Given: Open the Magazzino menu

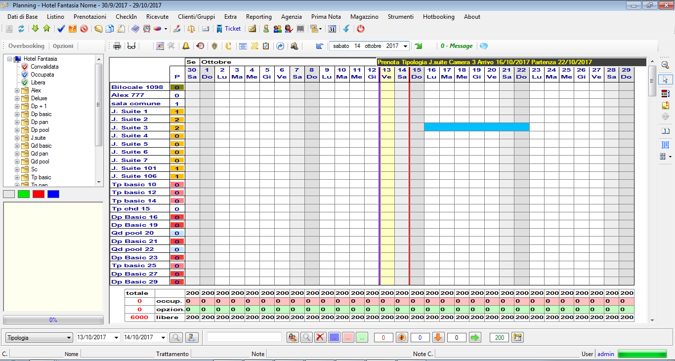Looking at the screenshot, I should click(364, 16).
